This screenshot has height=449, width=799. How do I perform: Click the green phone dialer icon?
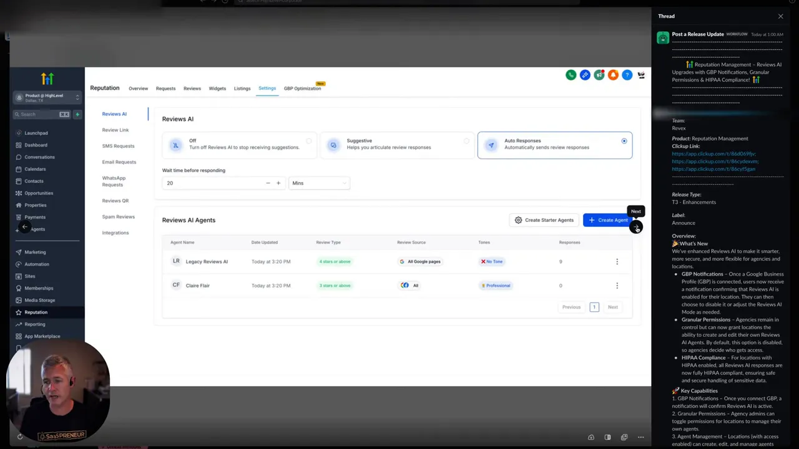coord(571,75)
